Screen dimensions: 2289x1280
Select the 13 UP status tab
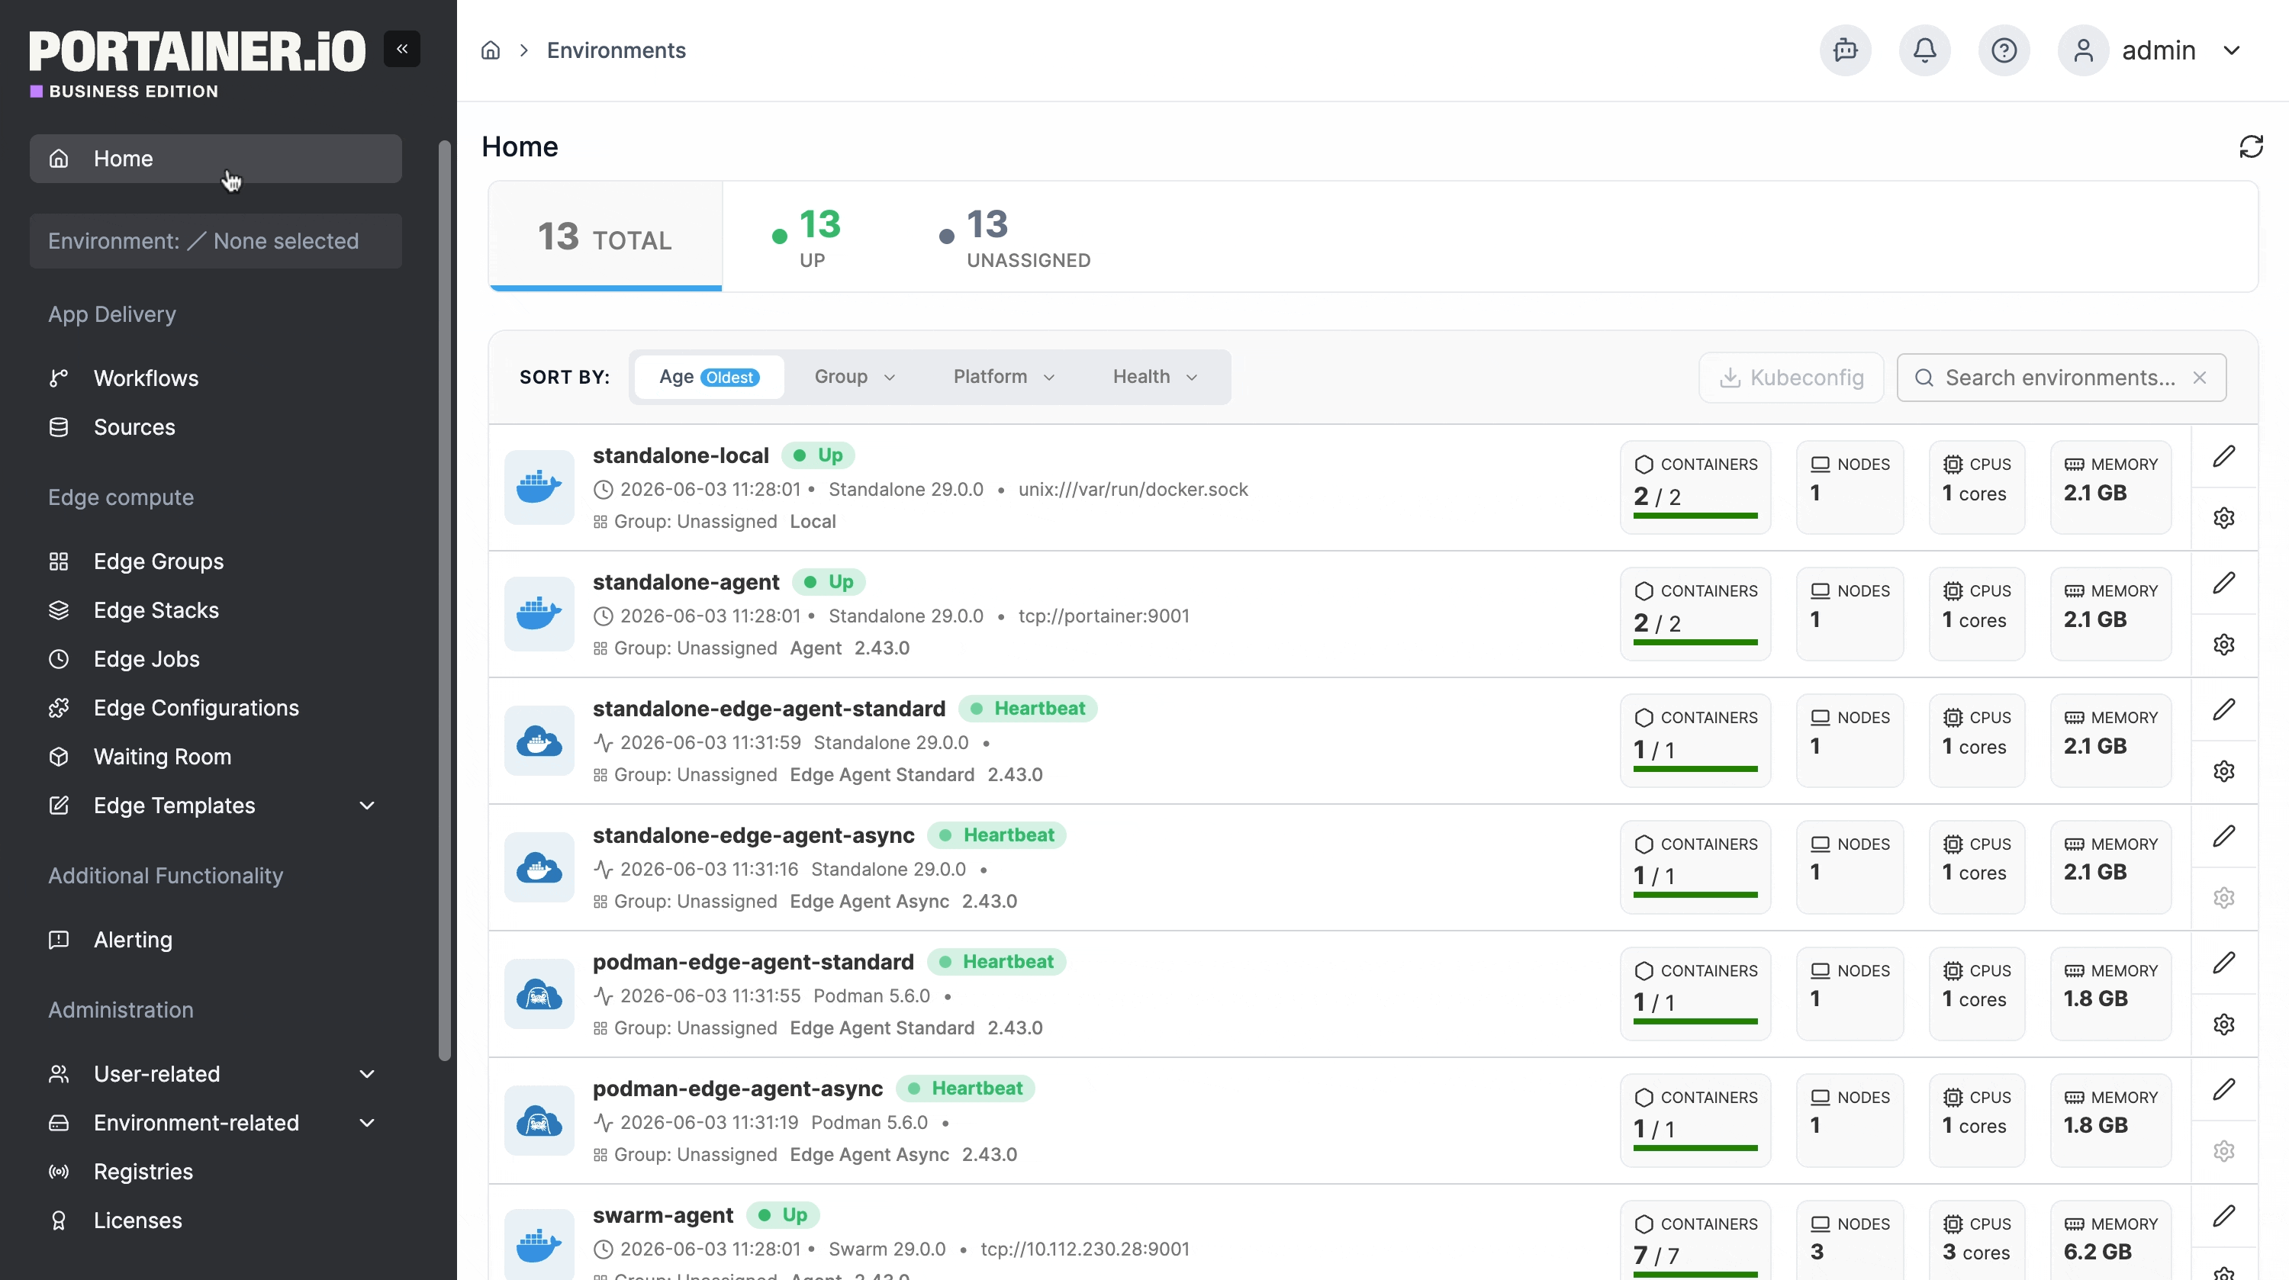click(806, 236)
